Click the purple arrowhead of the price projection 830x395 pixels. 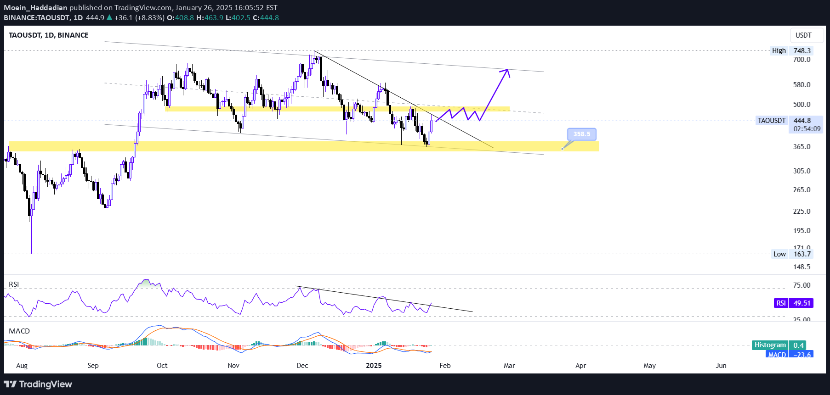coord(507,71)
